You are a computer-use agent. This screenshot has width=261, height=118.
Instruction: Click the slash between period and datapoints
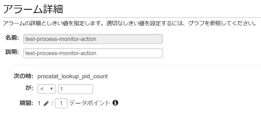52,104
